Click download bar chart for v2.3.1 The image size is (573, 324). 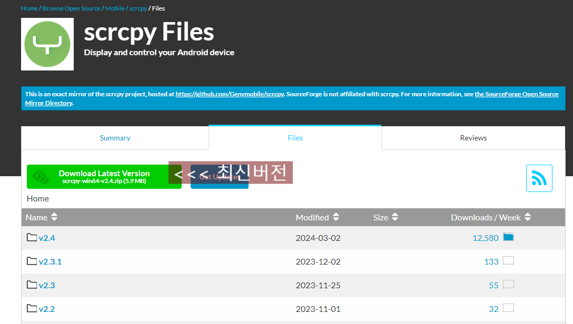click(x=508, y=260)
